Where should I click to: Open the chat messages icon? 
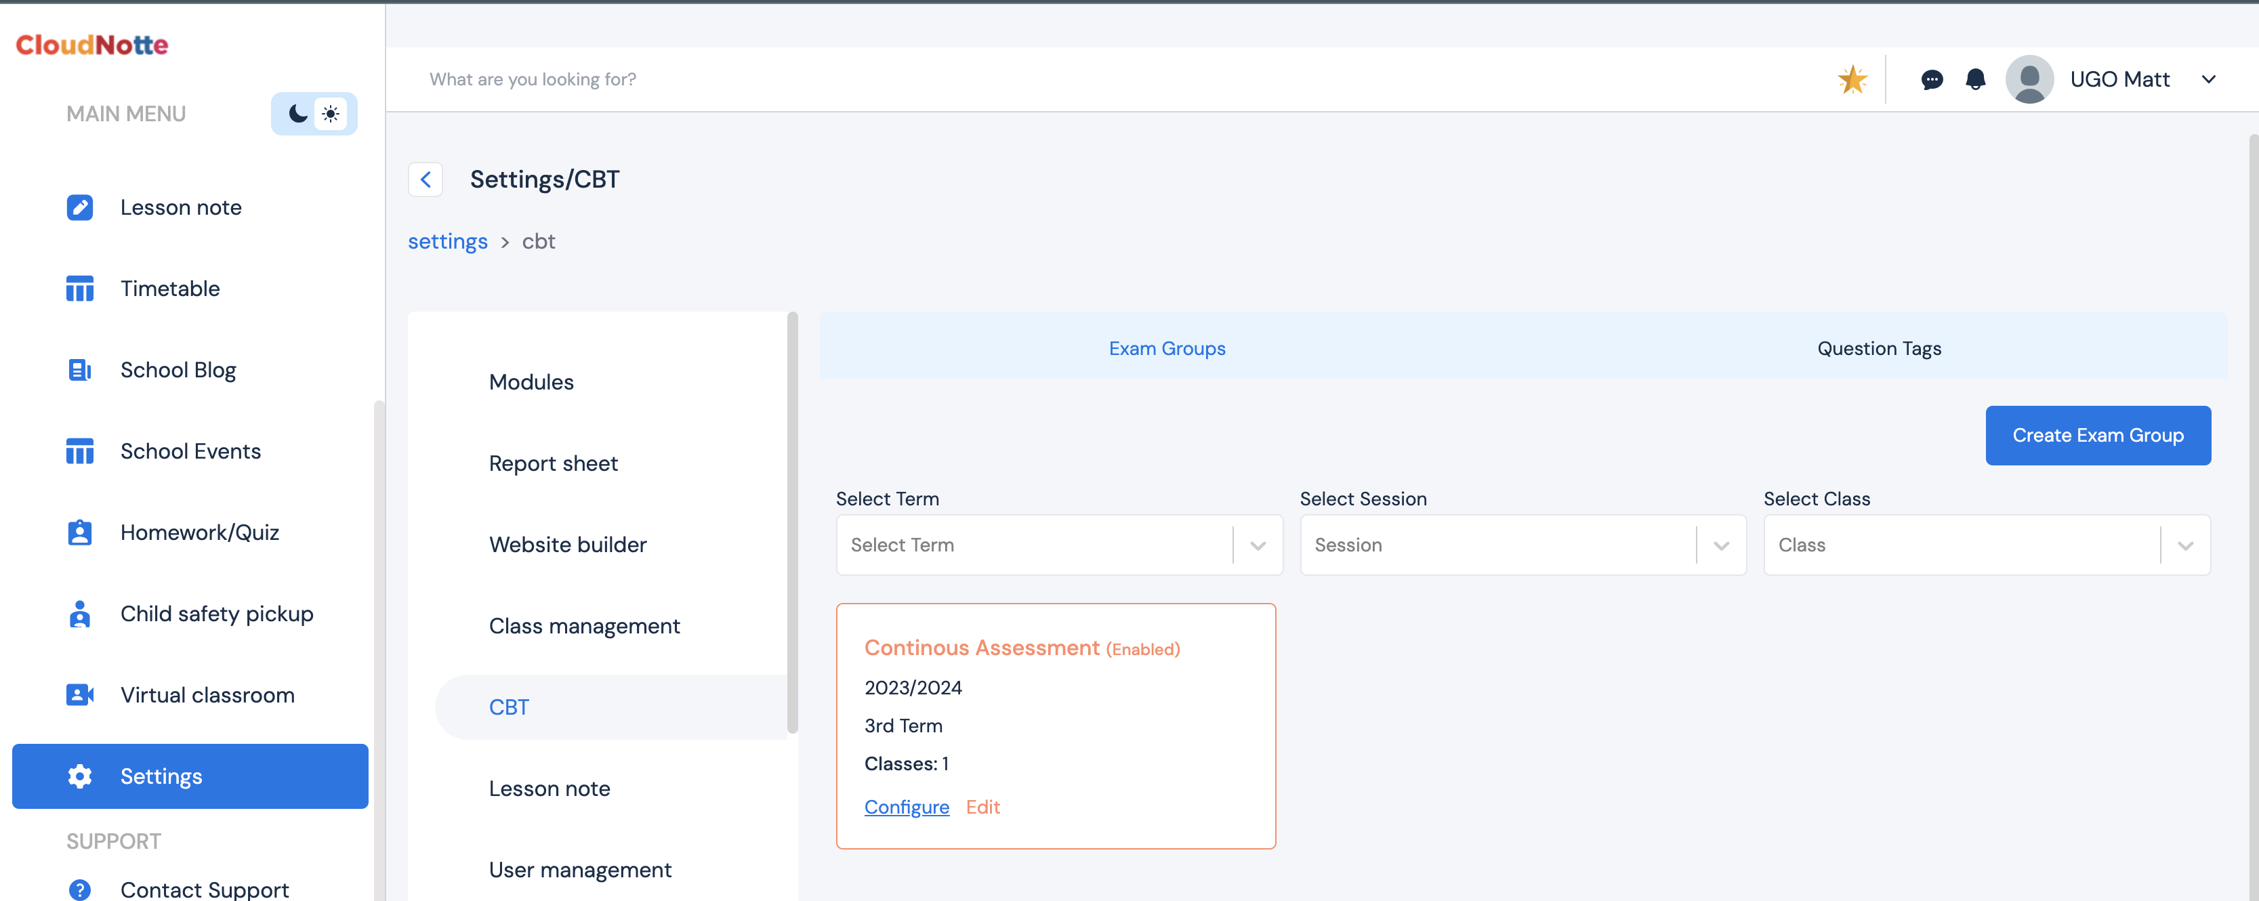tap(1931, 80)
